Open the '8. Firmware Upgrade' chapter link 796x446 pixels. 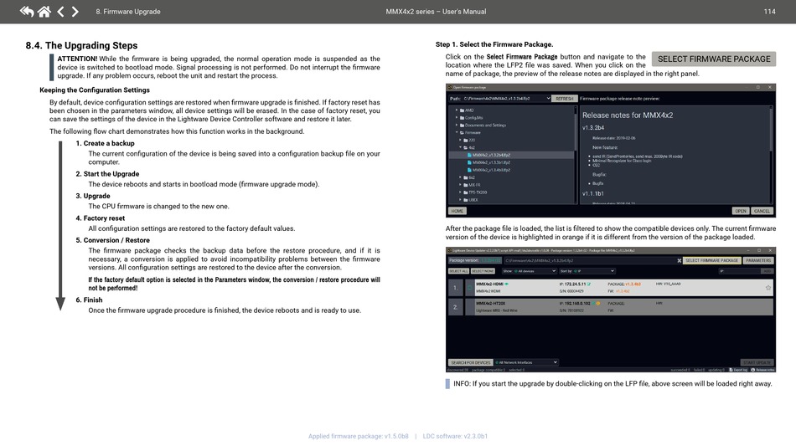pyautogui.click(x=128, y=12)
